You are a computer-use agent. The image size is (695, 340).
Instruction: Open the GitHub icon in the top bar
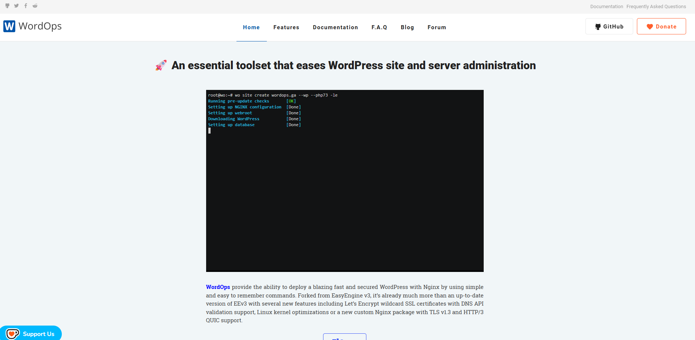click(x=7, y=6)
